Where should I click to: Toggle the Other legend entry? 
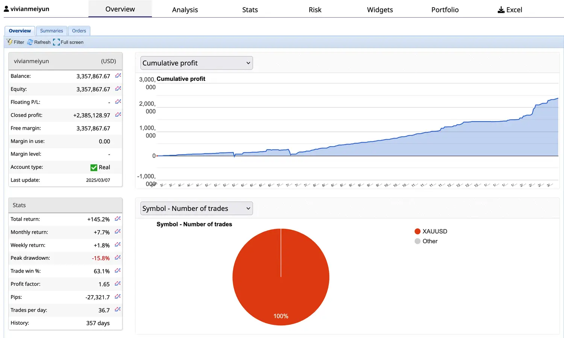(426, 241)
